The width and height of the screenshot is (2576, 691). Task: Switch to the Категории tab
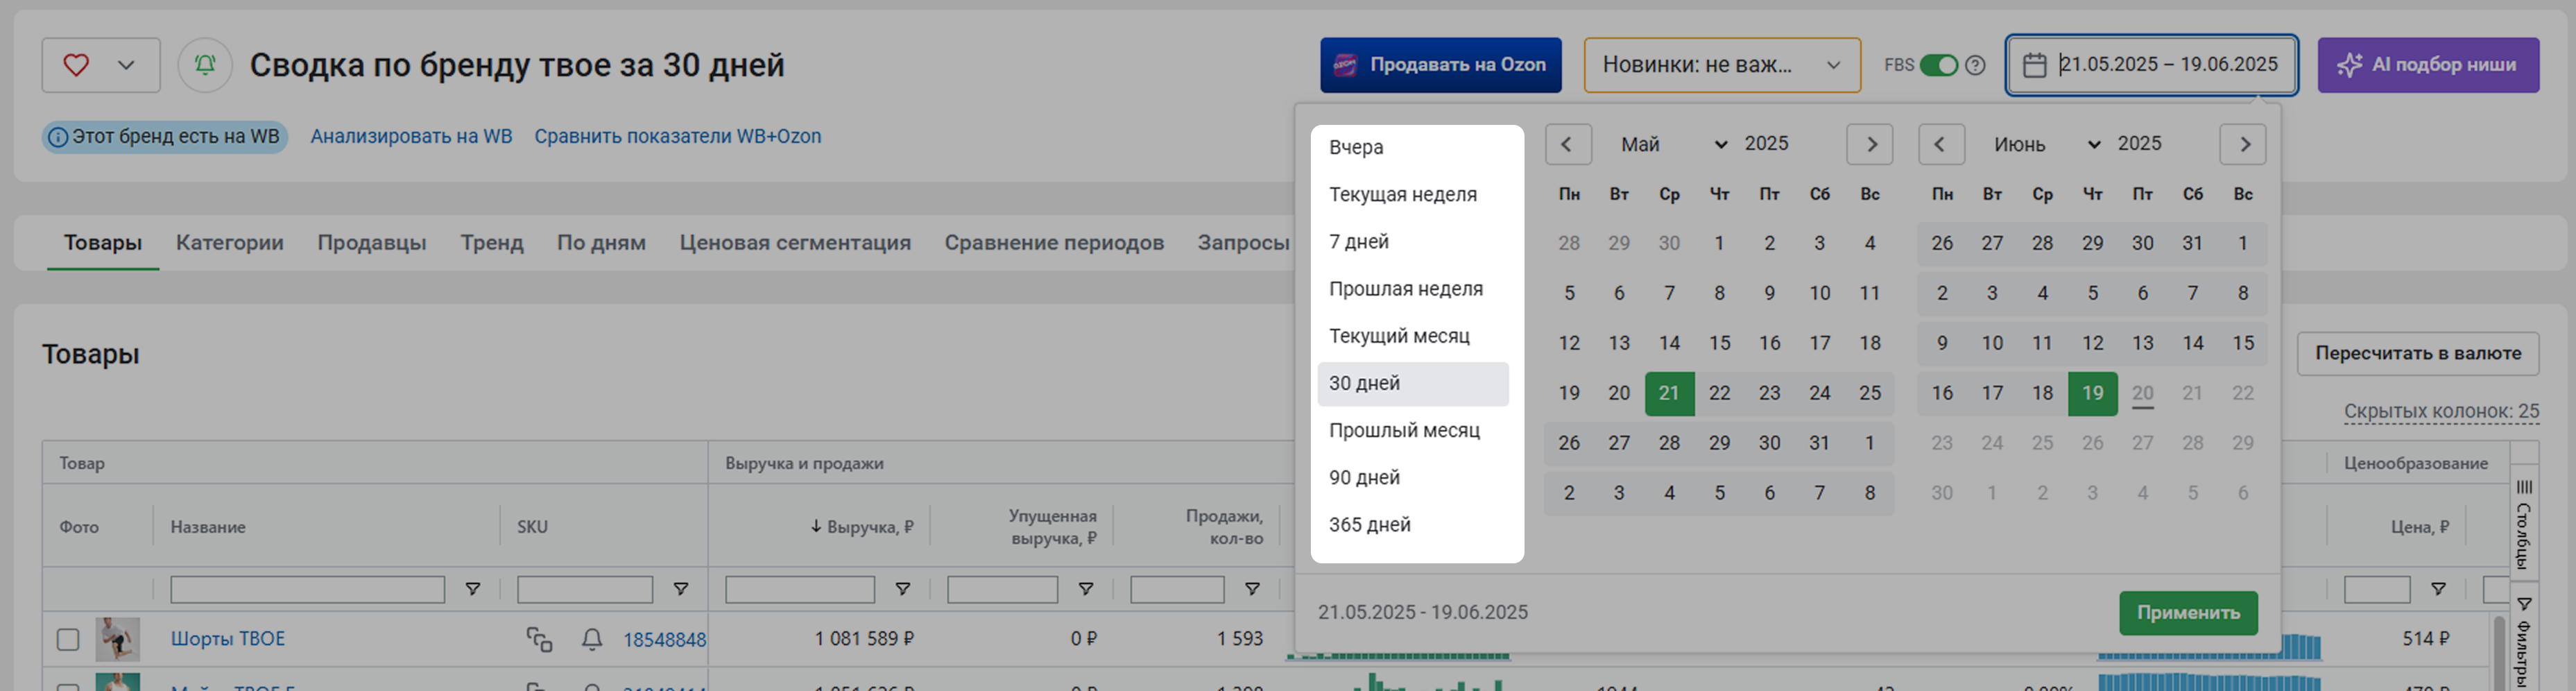point(230,242)
